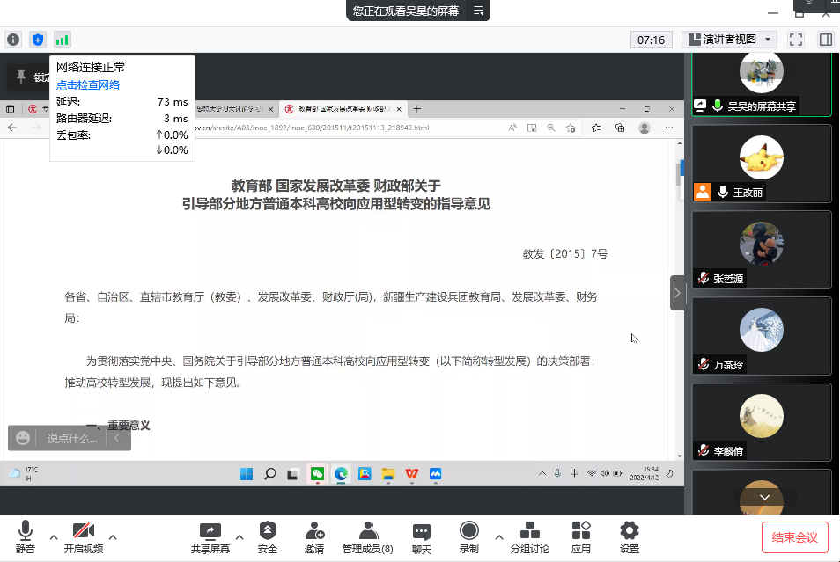Click the blue security shield icon
Viewport: 840px width, 562px height.
(37, 40)
